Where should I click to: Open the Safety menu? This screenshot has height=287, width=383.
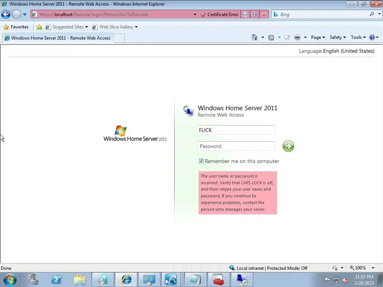tap(338, 37)
